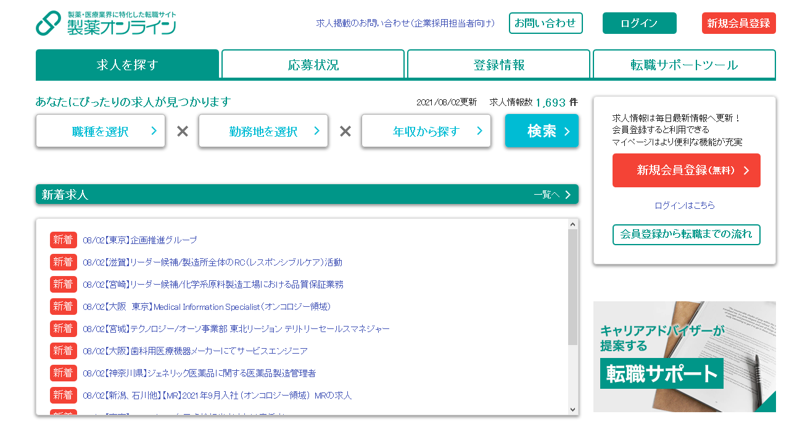Select the 検索 search button
805x443 pixels.
point(541,131)
